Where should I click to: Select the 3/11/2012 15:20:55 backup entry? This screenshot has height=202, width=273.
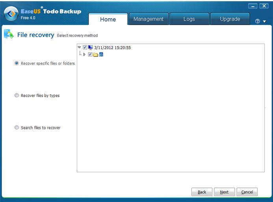[x=112, y=47]
